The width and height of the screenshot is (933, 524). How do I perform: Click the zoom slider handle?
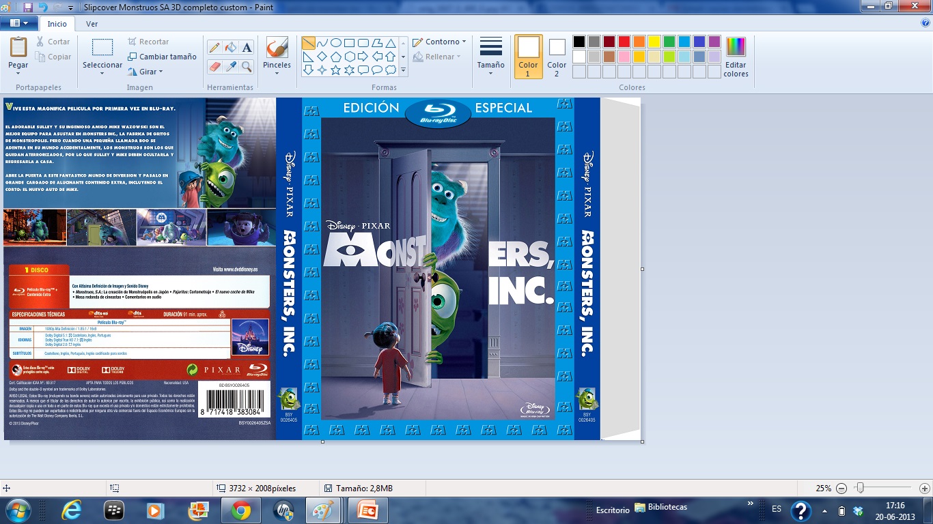coord(861,488)
